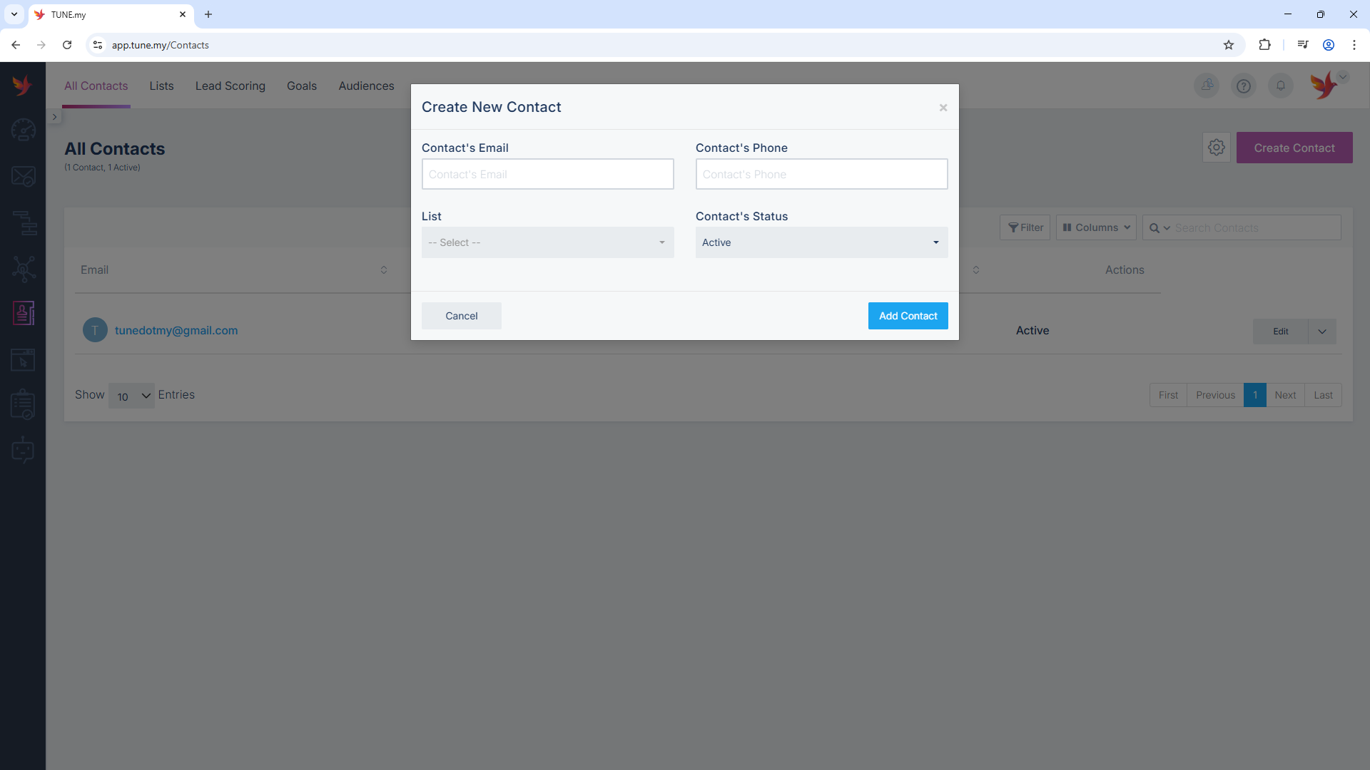
Task: Open the Audiences tab
Action: (x=366, y=86)
